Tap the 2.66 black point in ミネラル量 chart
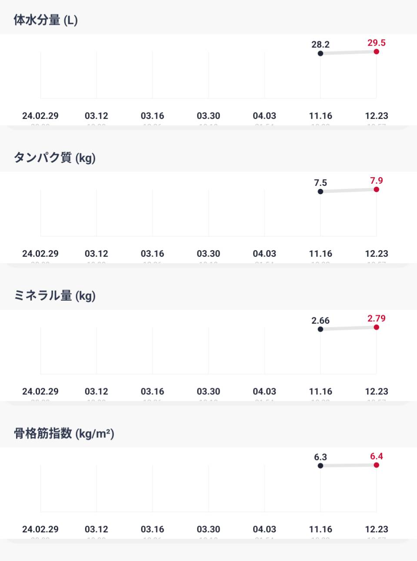The image size is (417, 561). click(x=320, y=329)
